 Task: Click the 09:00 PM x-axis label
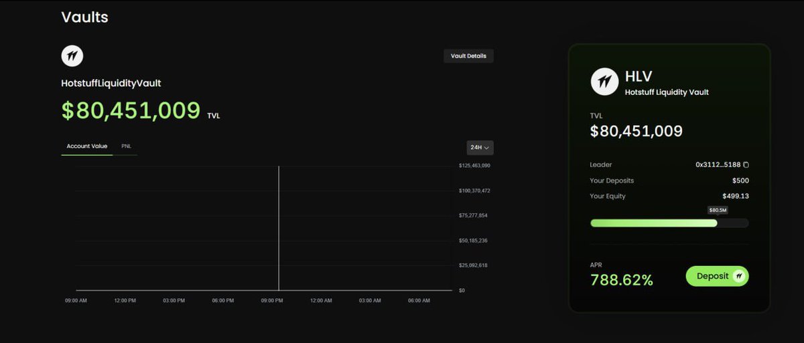click(272, 301)
